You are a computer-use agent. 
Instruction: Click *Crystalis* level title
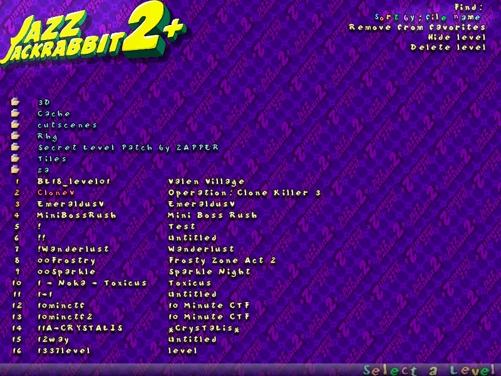click(x=204, y=328)
